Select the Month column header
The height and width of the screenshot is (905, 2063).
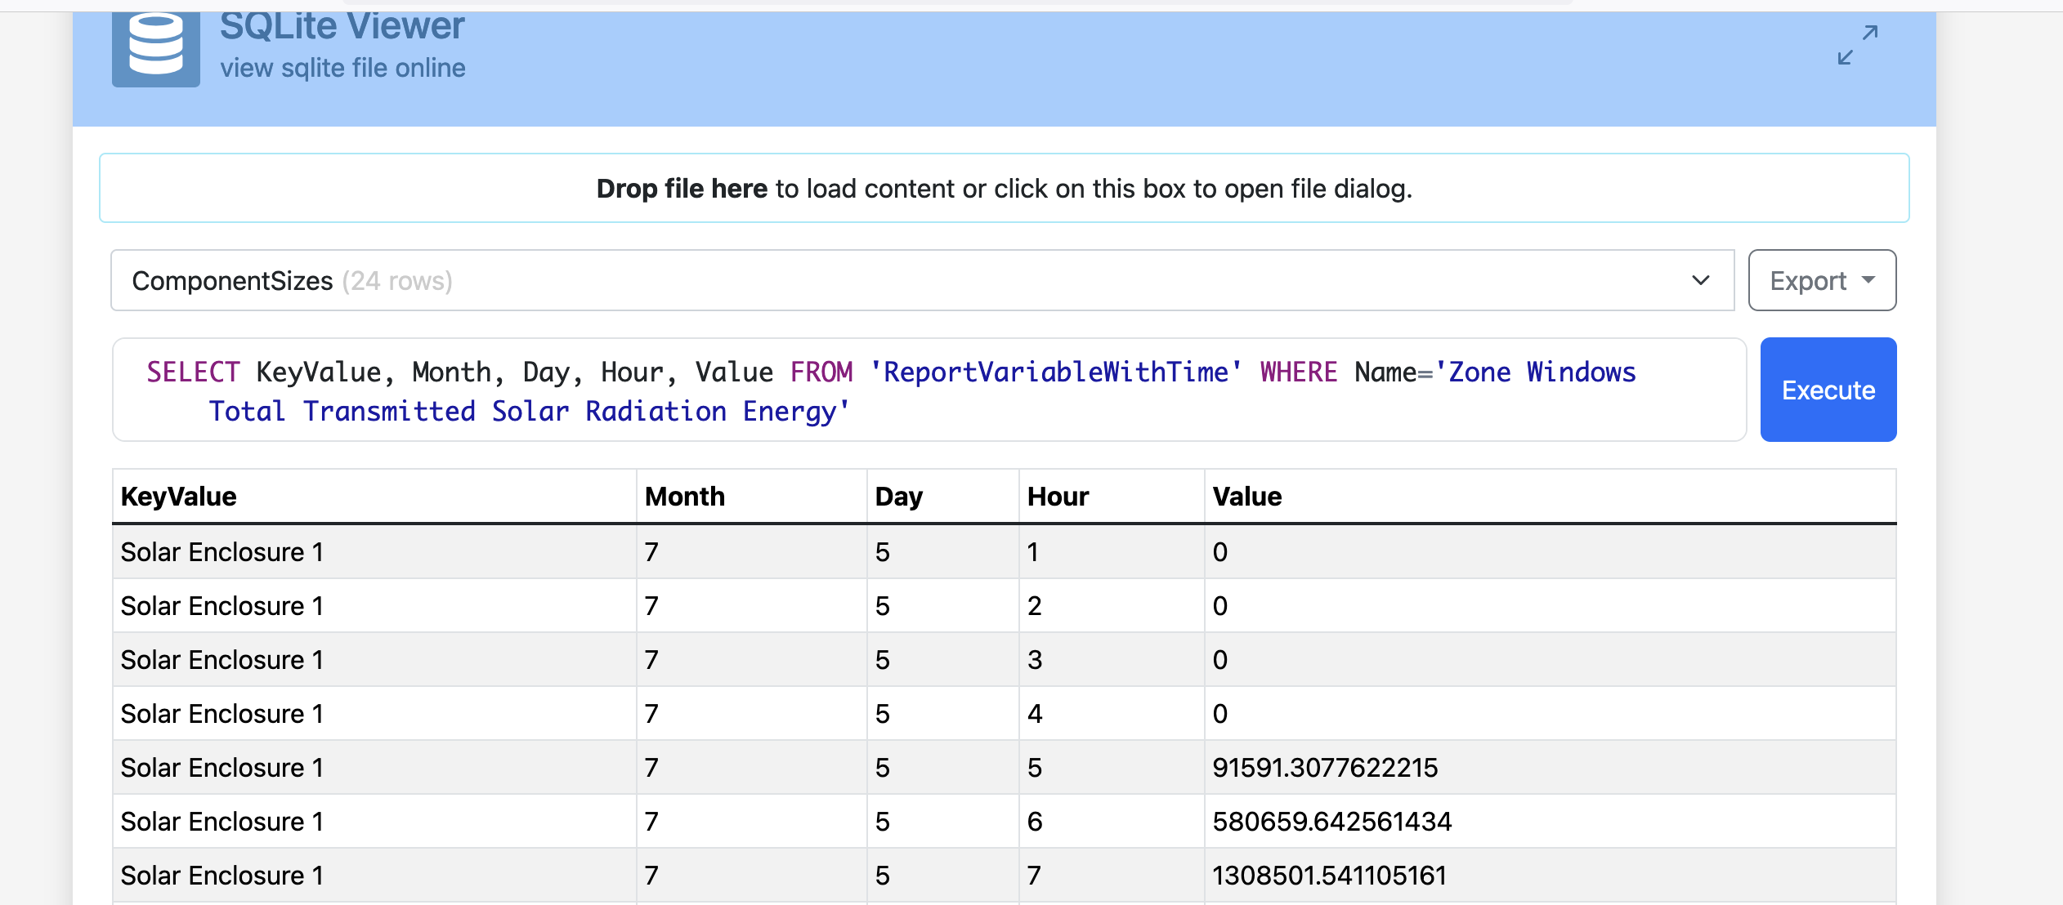tap(752, 497)
